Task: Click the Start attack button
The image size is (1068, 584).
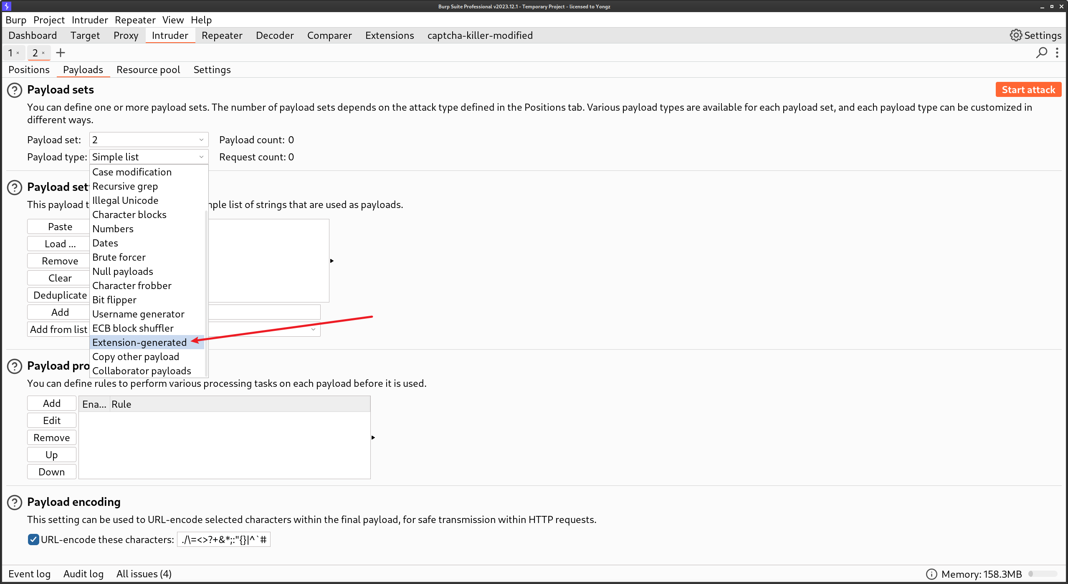Action: [1028, 90]
